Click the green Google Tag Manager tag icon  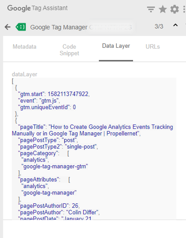coord(21,27)
